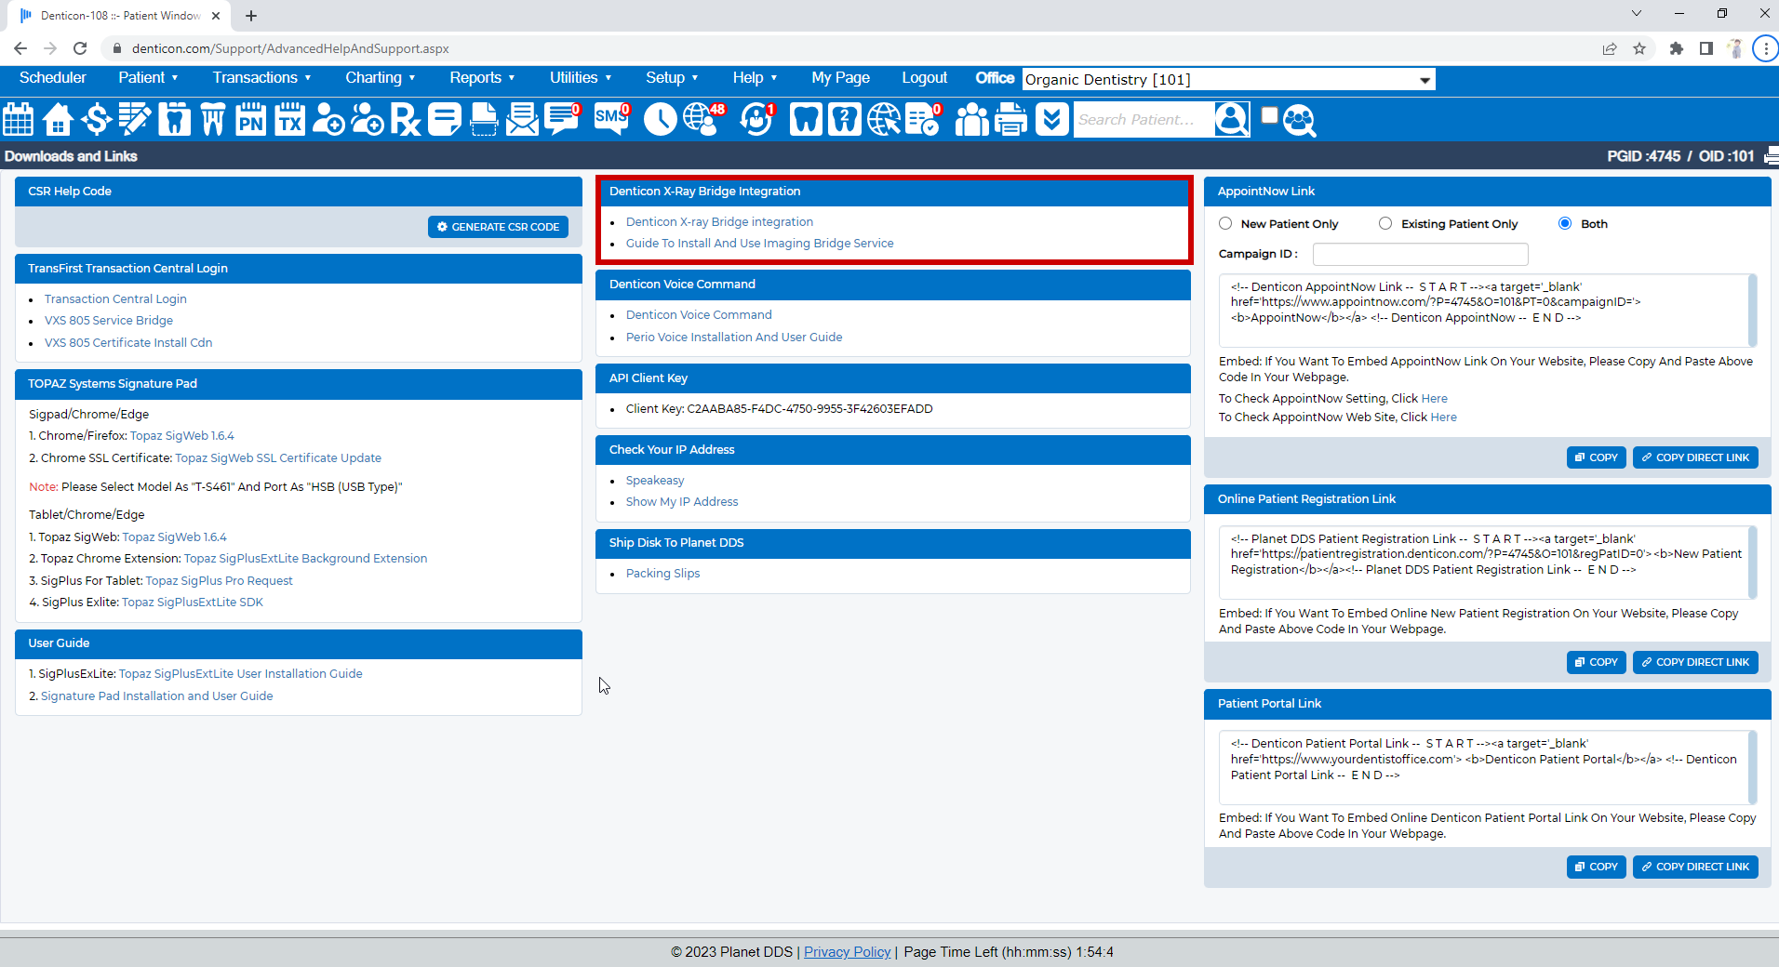
Task: Open Perio Voice Installation And User Guide
Action: click(x=734, y=337)
